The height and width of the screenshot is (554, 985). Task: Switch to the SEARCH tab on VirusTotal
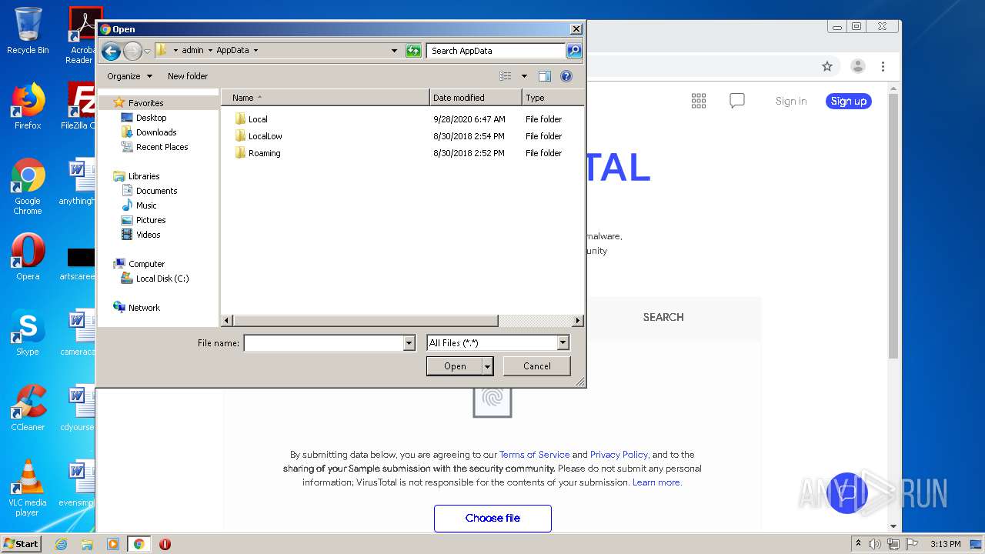click(x=663, y=317)
